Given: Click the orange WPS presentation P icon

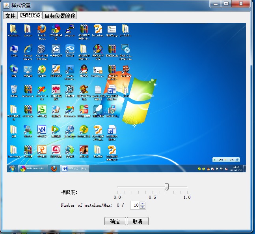Looking at the screenshot, I should coord(42,150).
